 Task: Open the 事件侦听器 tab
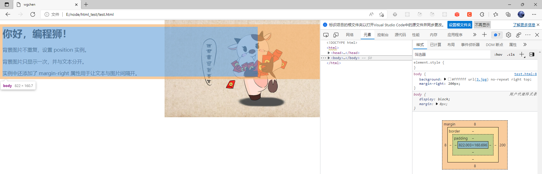pos(470,45)
